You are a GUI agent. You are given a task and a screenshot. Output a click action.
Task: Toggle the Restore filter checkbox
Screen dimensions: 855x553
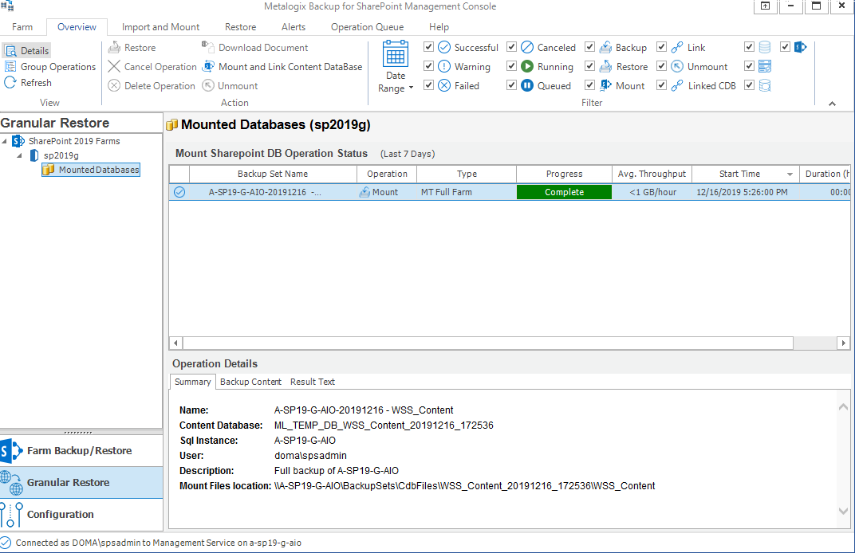pyautogui.click(x=589, y=66)
